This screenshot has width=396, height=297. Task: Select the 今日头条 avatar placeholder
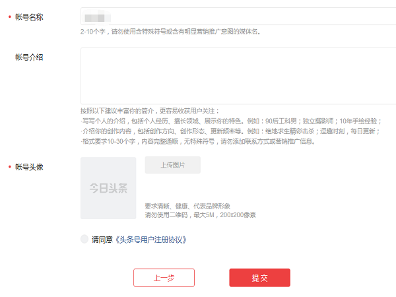point(108,188)
